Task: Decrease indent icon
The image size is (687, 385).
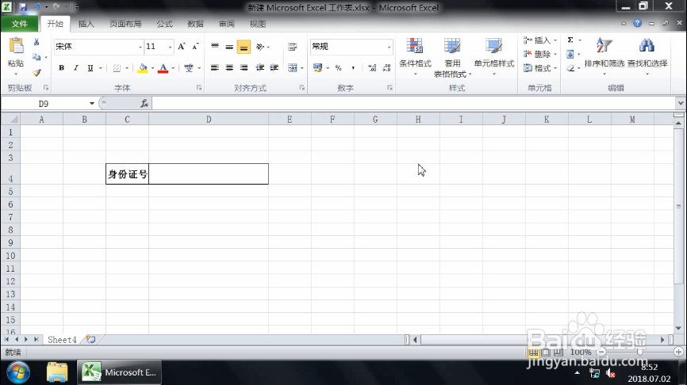Action: point(260,68)
